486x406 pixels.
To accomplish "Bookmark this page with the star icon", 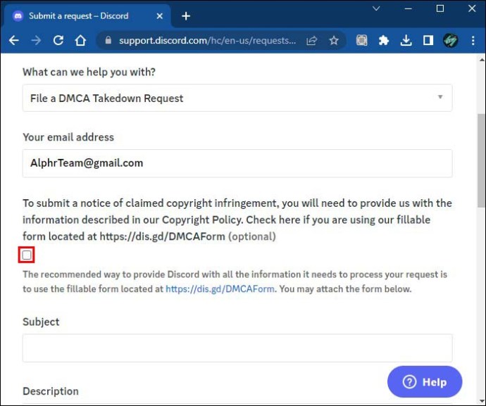I will coord(334,41).
